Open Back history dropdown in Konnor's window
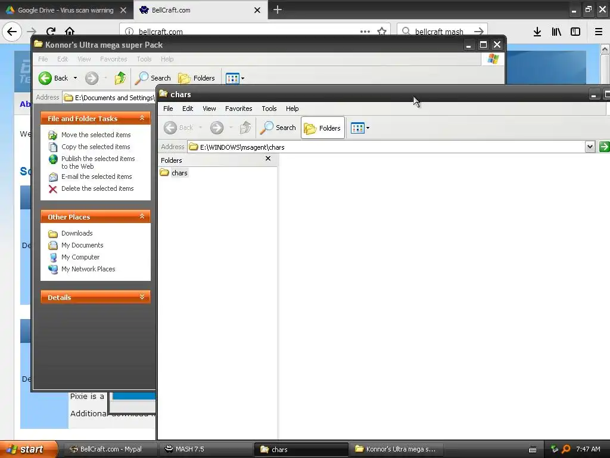The width and height of the screenshot is (610, 458). click(x=76, y=78)
